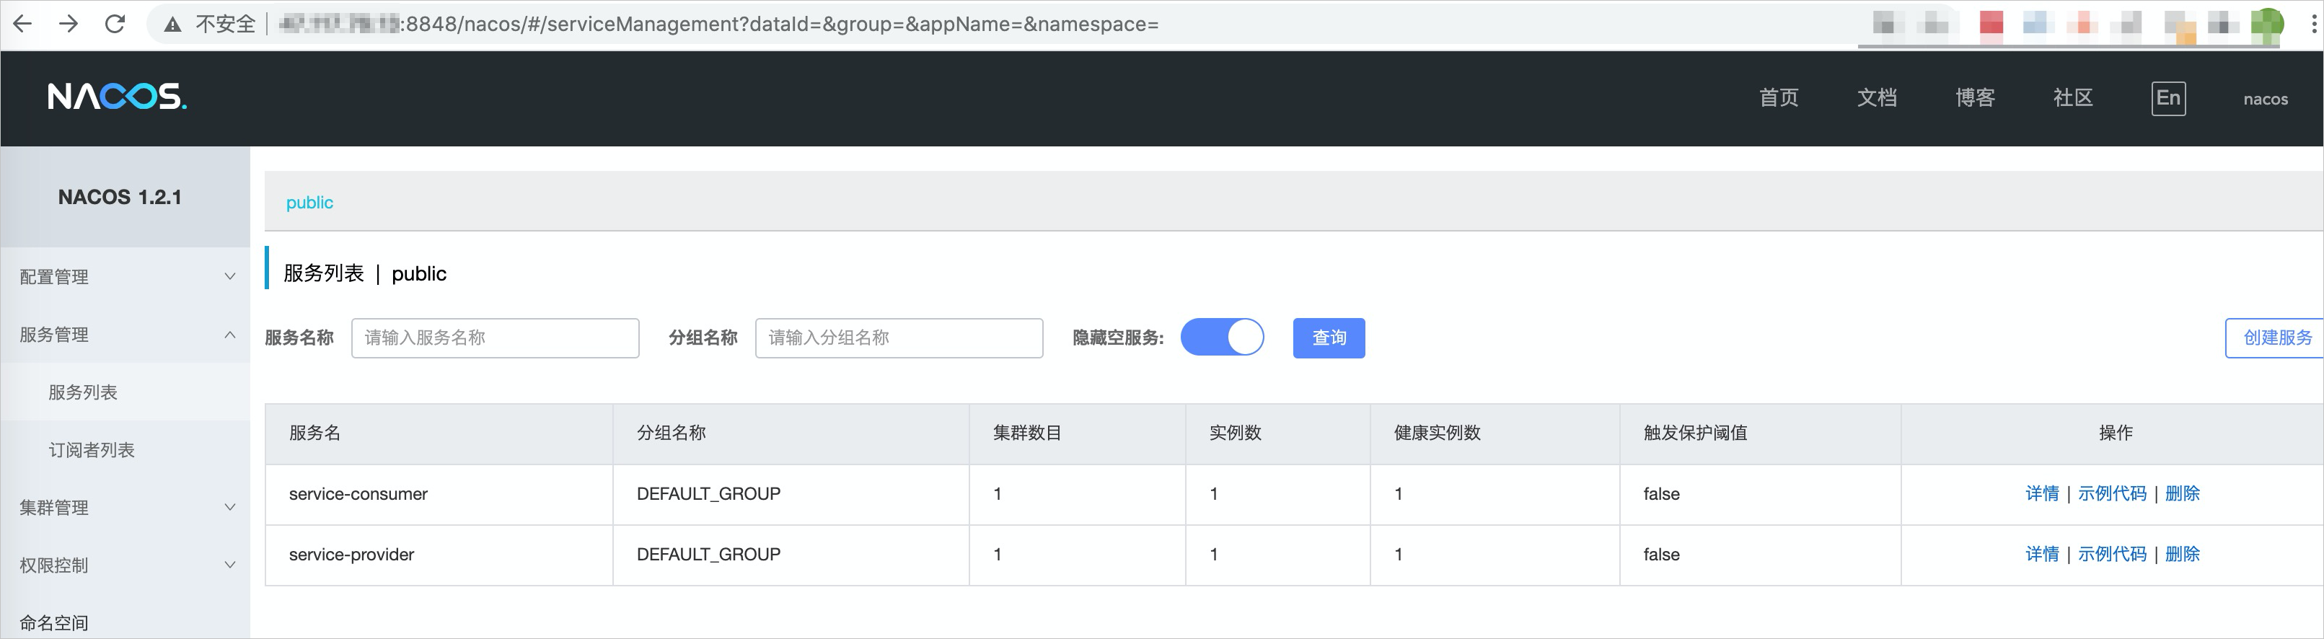
Task: Click the 触发保护阈值 column header
Action: (1695, 433)
